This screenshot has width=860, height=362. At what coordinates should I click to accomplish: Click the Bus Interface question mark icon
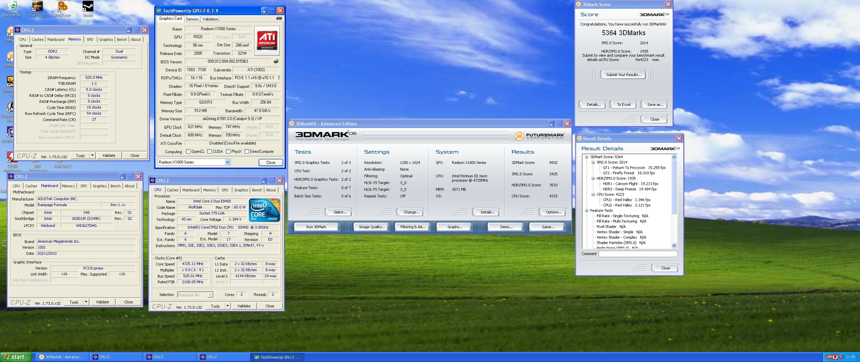(279, 78)
